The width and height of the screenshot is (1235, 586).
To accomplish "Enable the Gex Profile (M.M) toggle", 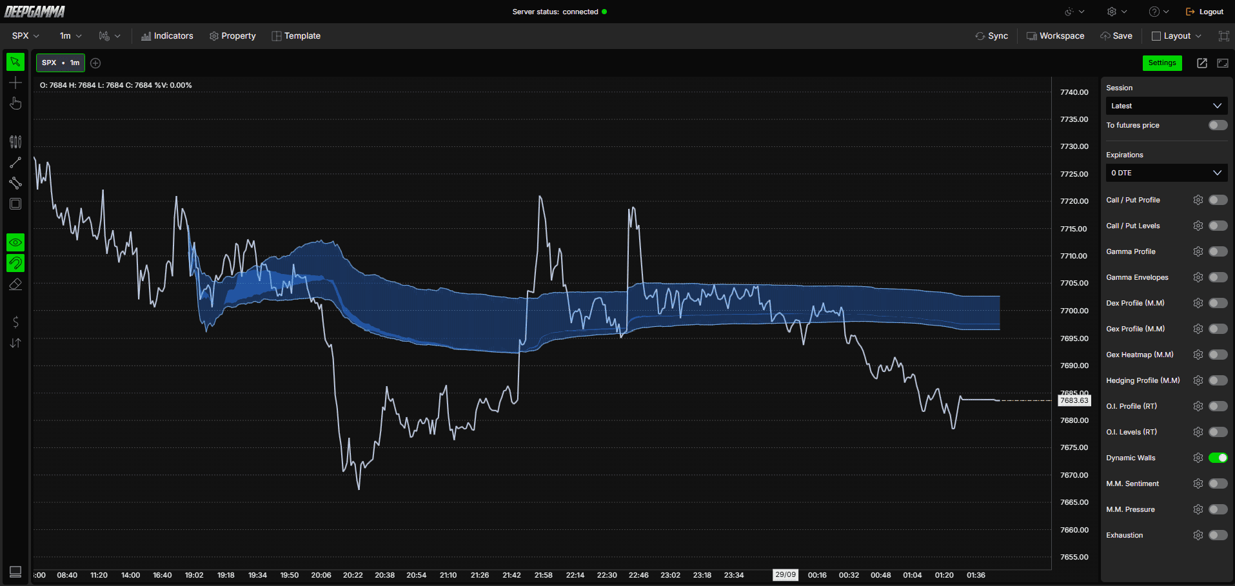I will (1218, 329).
